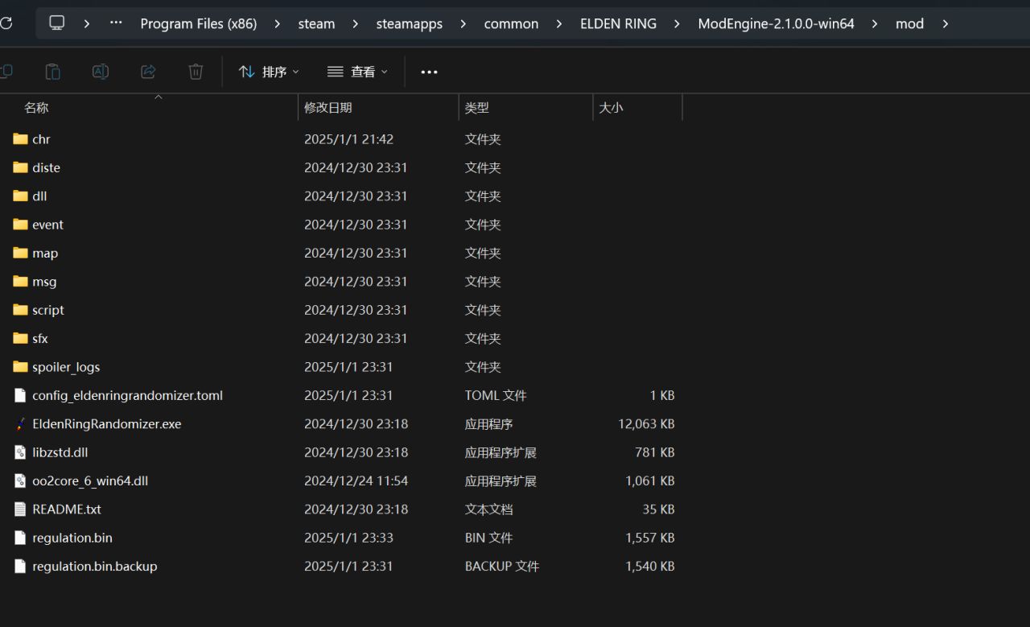
Task: Open the 排序 sort dropdown
Action: pyautogui.click(x=269, y=72)
